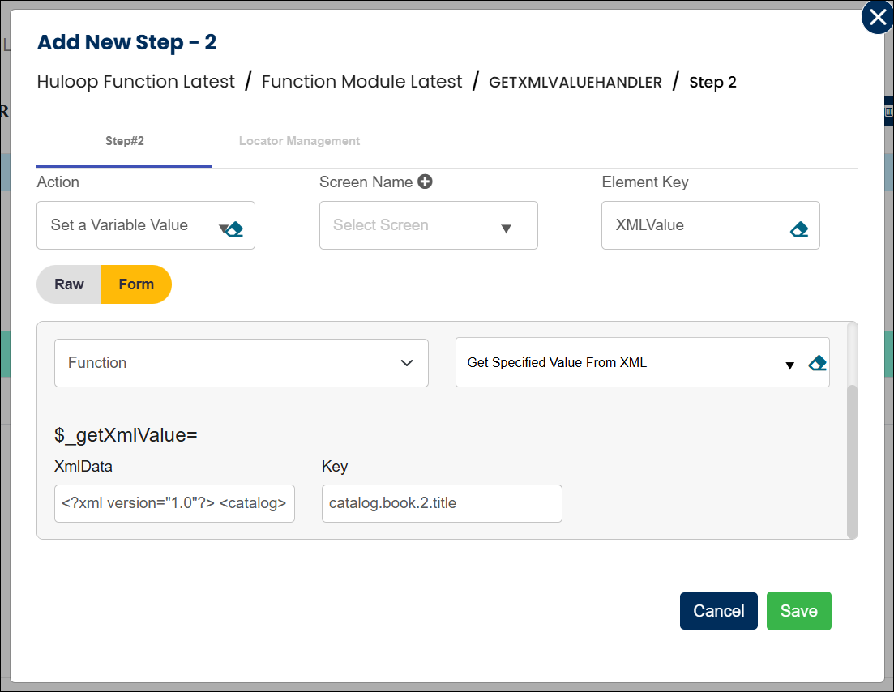Screen dimensions: 894x692
Task: Click the Key field containing catalog.book.2.title
Action: click(x=442, y=503)
